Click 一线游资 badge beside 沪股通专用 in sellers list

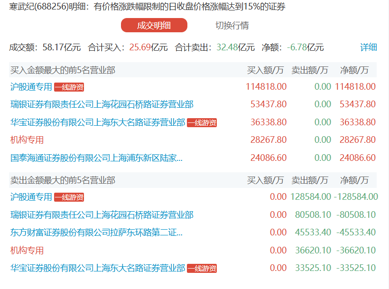click(69, 197)
